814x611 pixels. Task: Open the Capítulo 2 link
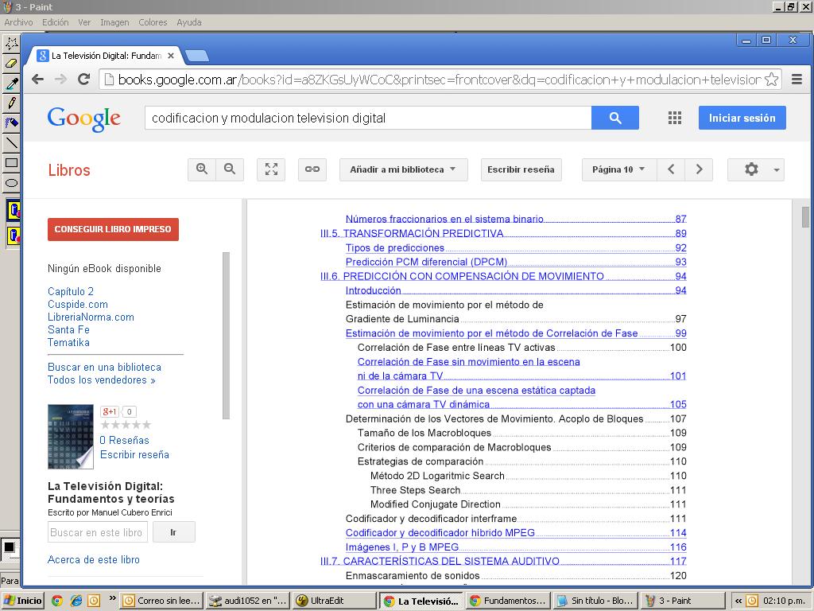pos(71,291)
